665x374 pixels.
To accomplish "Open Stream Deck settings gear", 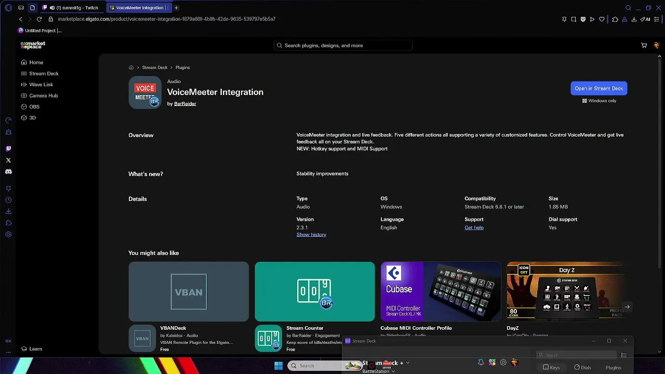I will pyautogui.click(x=503, y=363).
